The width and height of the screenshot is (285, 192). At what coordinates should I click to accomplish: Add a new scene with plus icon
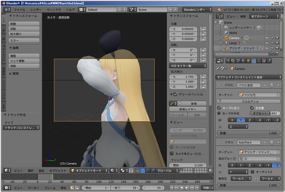(170, 9)
